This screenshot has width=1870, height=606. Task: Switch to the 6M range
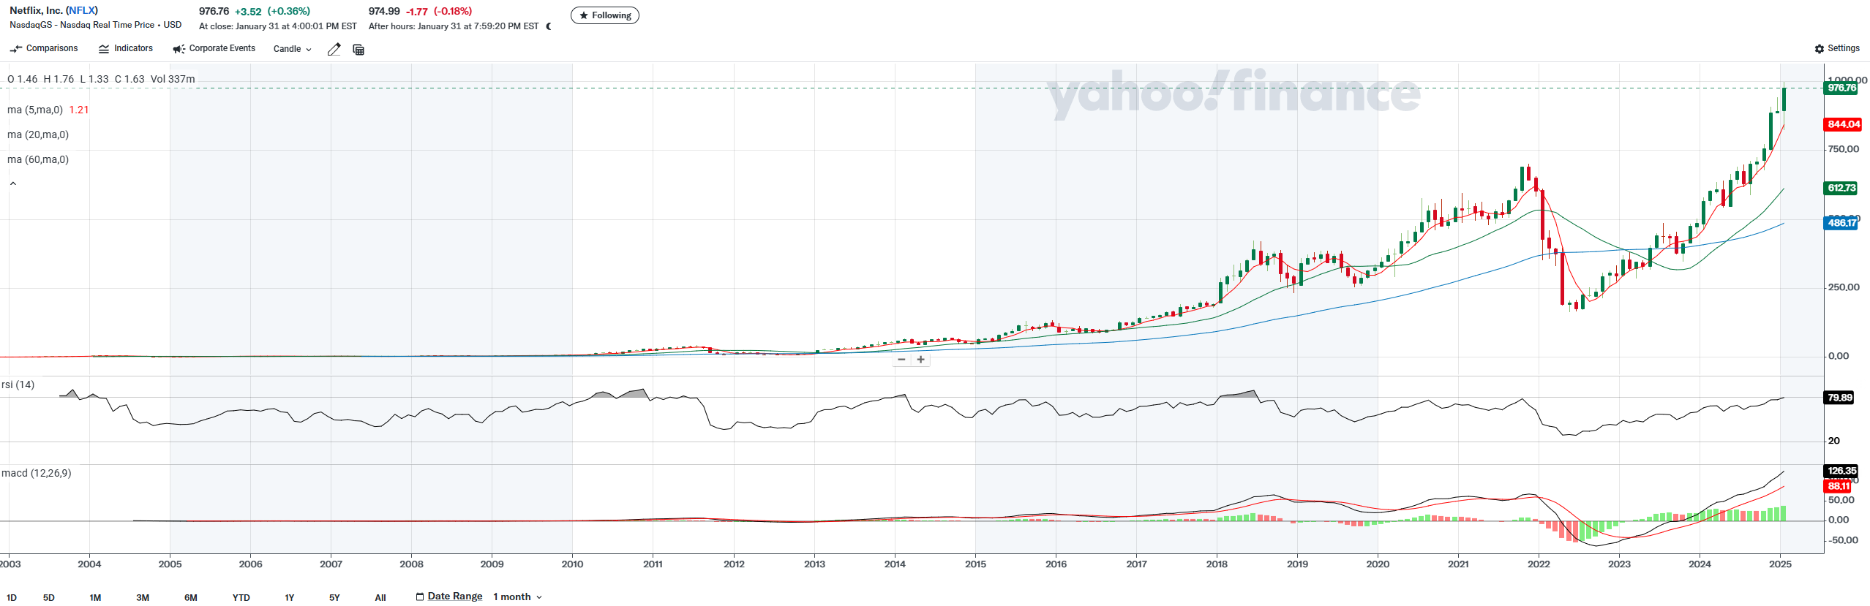coord(191,597)
